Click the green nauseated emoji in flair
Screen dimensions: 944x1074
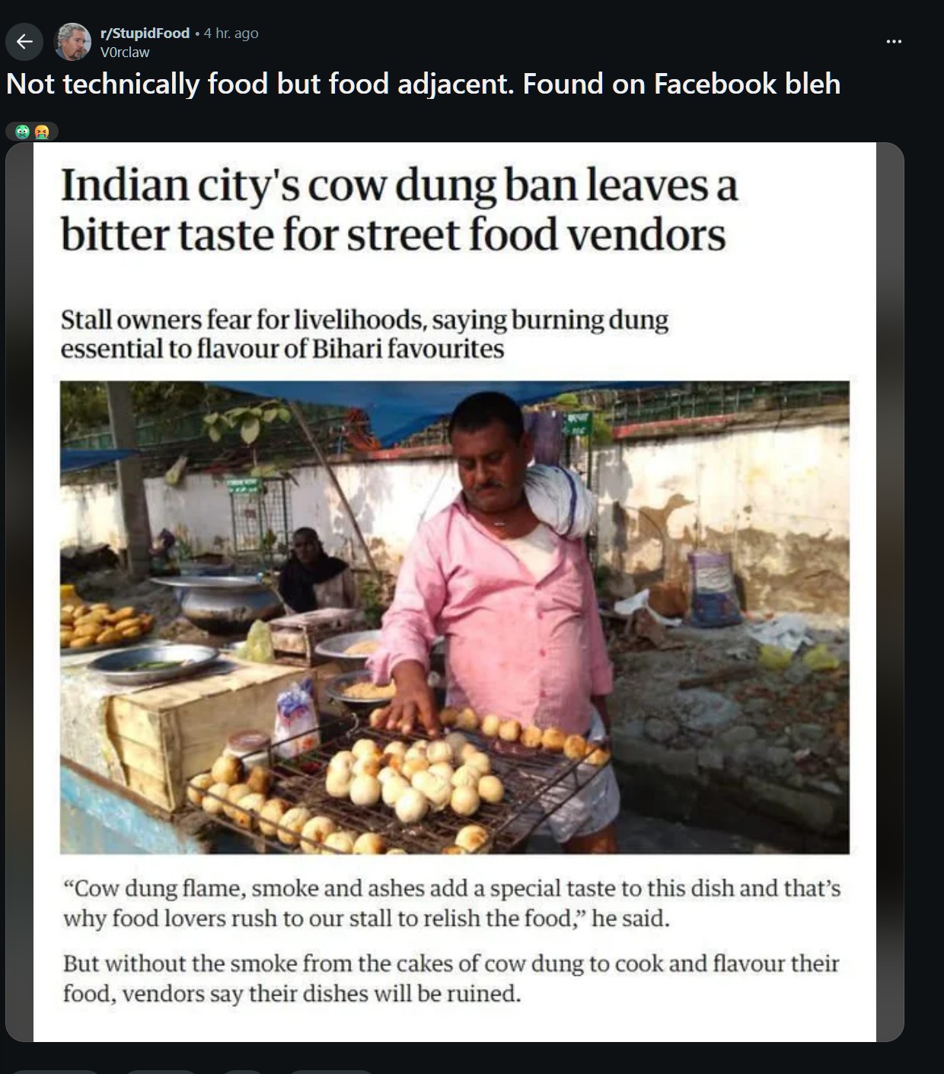(23, 132)
